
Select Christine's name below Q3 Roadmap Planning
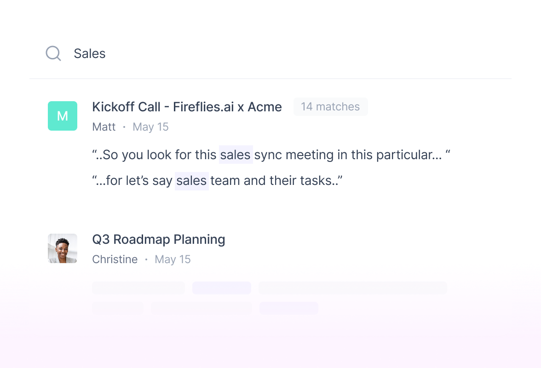pos(115,259)
